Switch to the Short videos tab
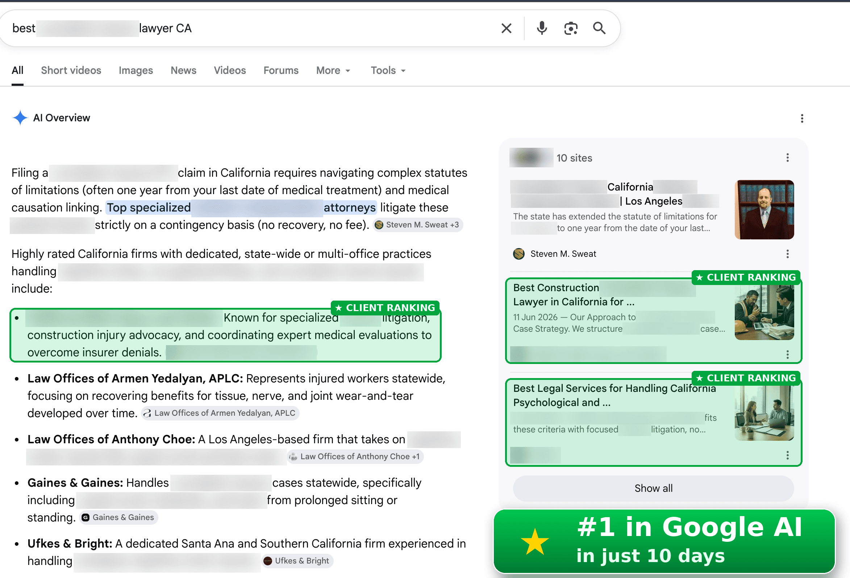Viewport: 850px width, 578px height. coord(71,70)
